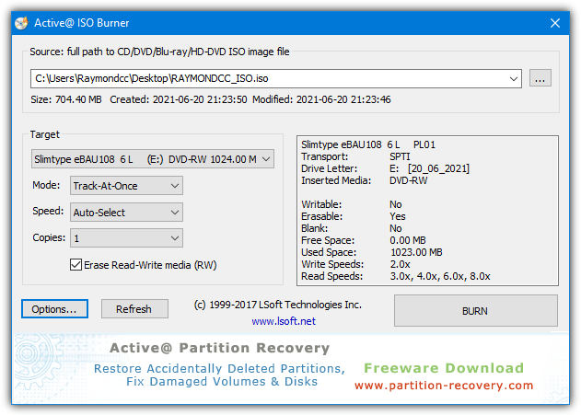The height and width of the screenshot is (415, 581).
Task: Click the Transport: SPTI line
Action: pyautogui.click(x=355, y=156)
